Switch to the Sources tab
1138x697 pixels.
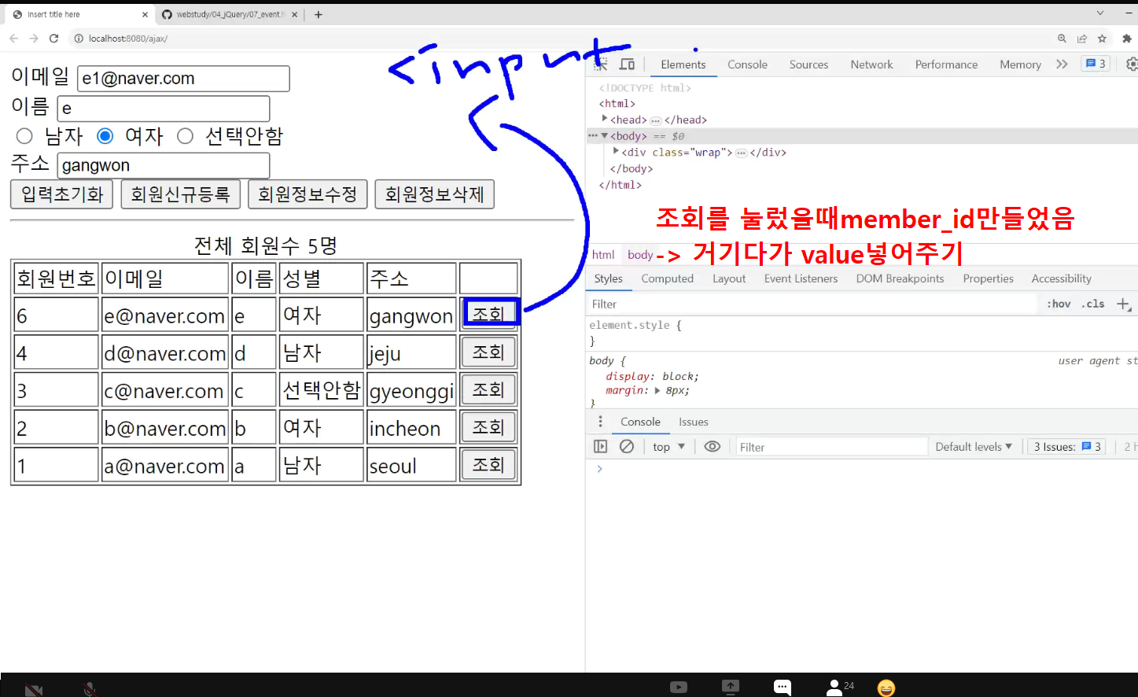click(808, 65)
